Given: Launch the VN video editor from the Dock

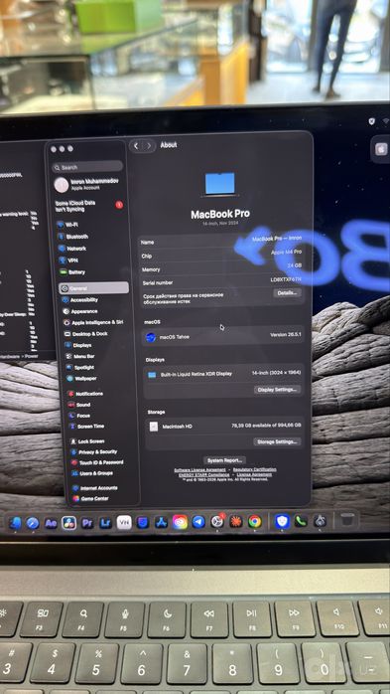Looking at the screenshot, I should 124,523.
